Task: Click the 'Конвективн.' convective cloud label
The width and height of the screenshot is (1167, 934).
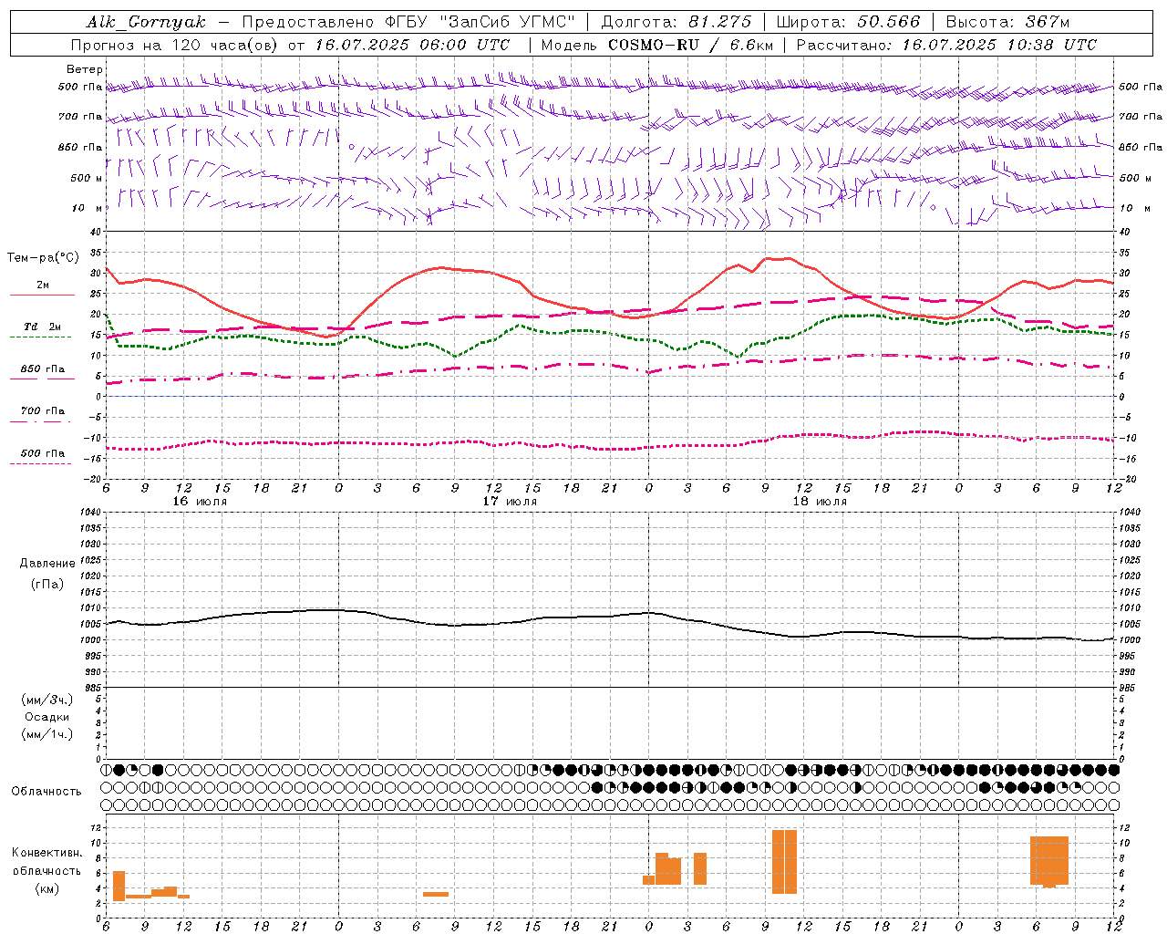Action: (x=47, y=852)
